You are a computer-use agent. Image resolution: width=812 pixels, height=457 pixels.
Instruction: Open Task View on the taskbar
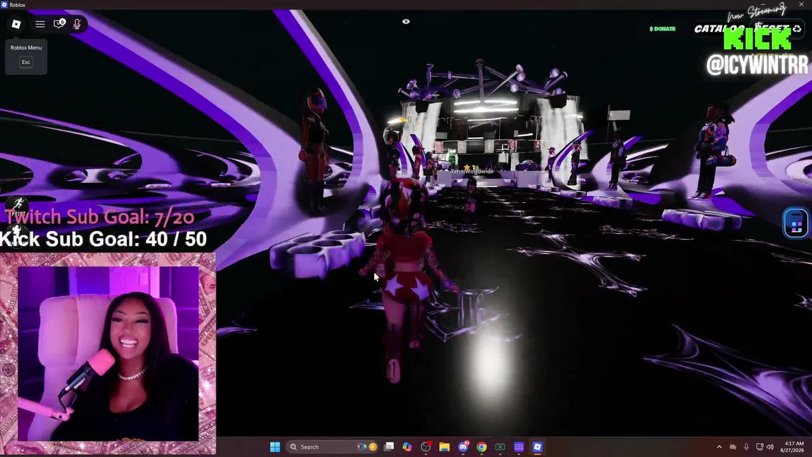(x=389, y=447)
